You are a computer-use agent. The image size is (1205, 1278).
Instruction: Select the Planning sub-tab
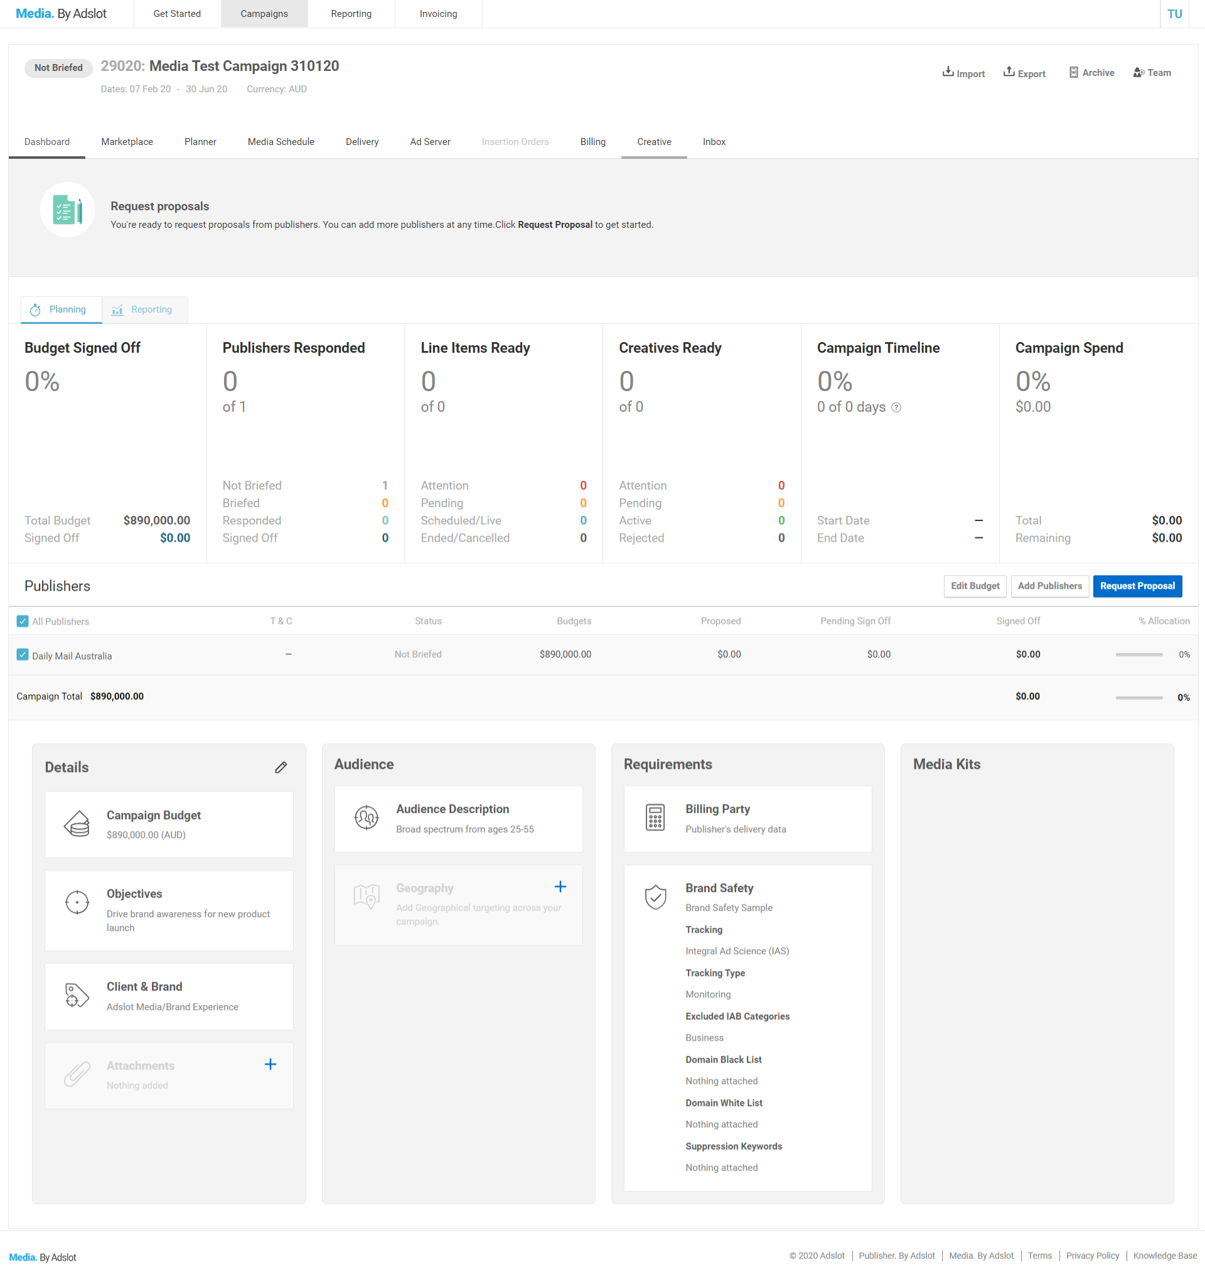[62, 310]
